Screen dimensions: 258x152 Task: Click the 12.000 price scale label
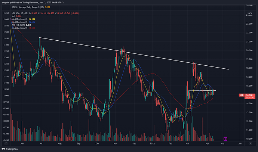(249, 121)
